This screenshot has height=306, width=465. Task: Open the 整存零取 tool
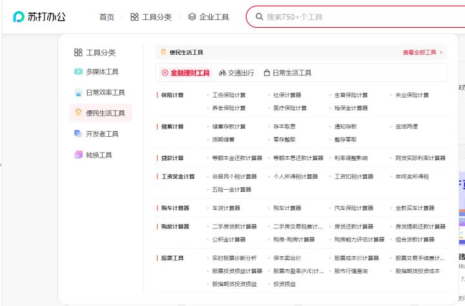point(346,139)
